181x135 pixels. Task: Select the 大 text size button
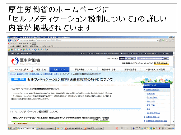pos(127,59)
